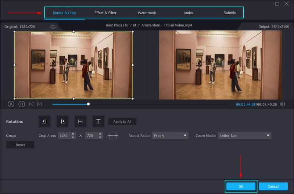Viewport: 294px width, 194px height.
Task: Mute the volume speaker icon
Action: (282, 104)
